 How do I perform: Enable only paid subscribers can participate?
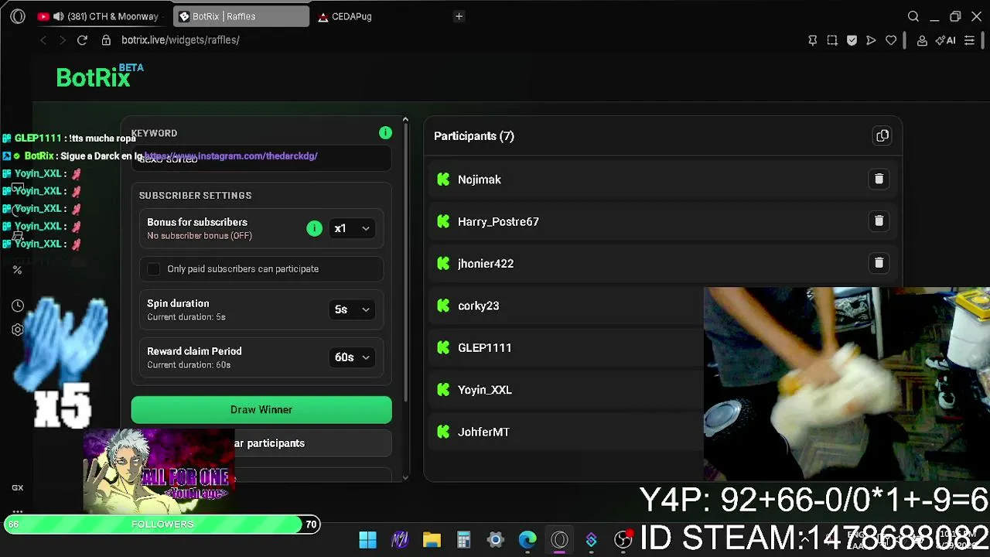pyautogui.click(x=154, y=268)
